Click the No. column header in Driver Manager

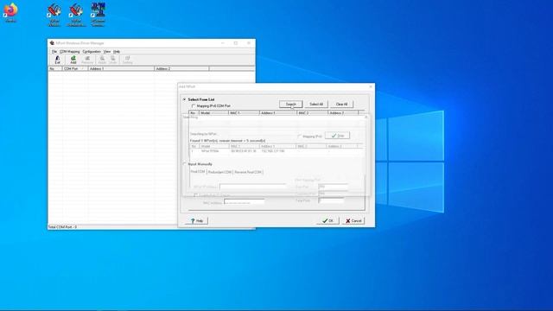tap(55, 69)
